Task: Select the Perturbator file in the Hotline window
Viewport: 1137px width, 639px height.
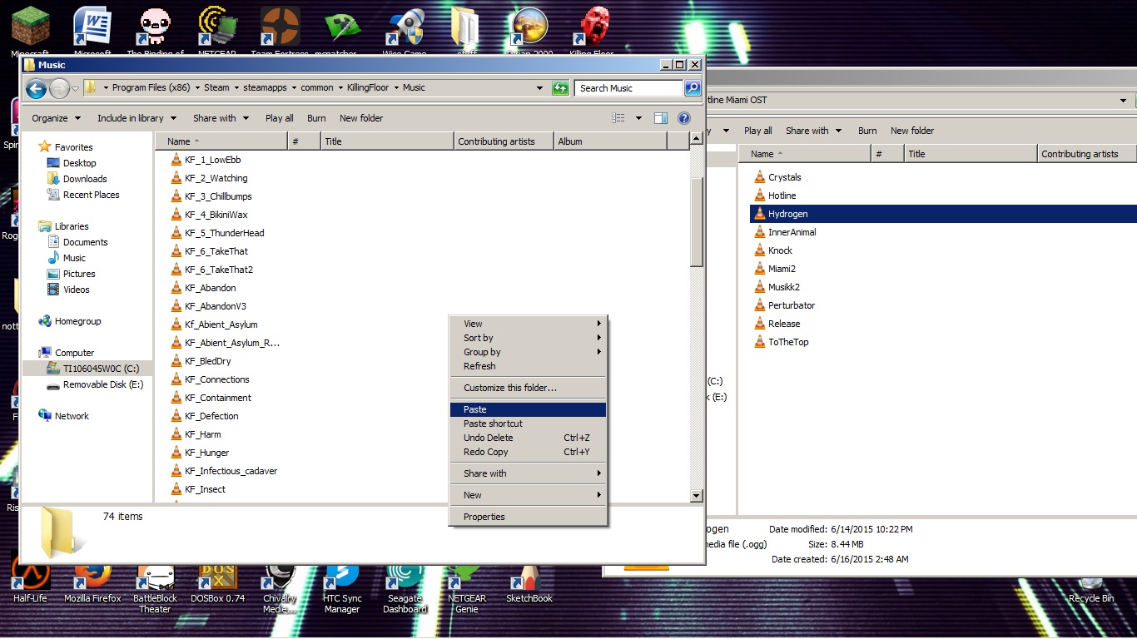Action: tap(792, 305)
